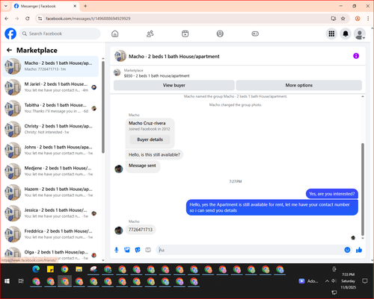Viewport: 374px width, 299px height.
Task: Open the Christy conversation
Action: (x=51, y=129)
